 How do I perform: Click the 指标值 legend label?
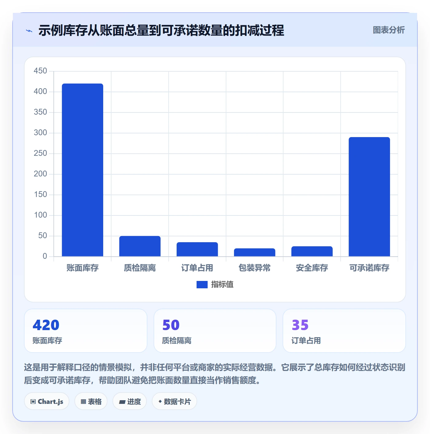click(222, 285)
